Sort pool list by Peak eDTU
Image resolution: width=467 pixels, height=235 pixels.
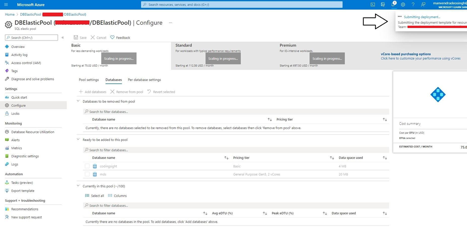click(325, 213)
